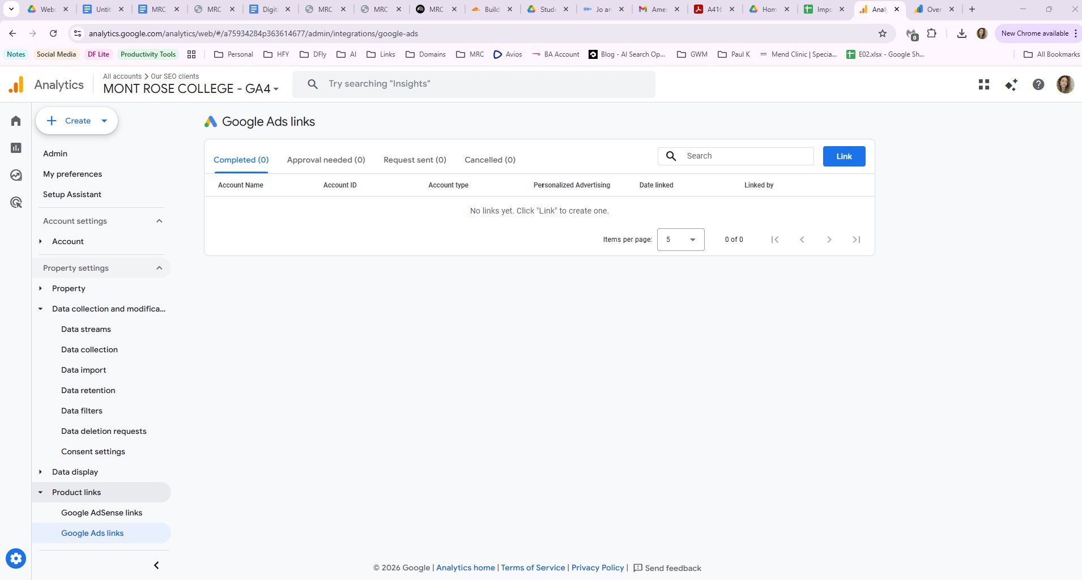Open the Items per page dropdown
Image resolution: width=1082 pixels, height=580 pixels.
[x=680, y=239]
